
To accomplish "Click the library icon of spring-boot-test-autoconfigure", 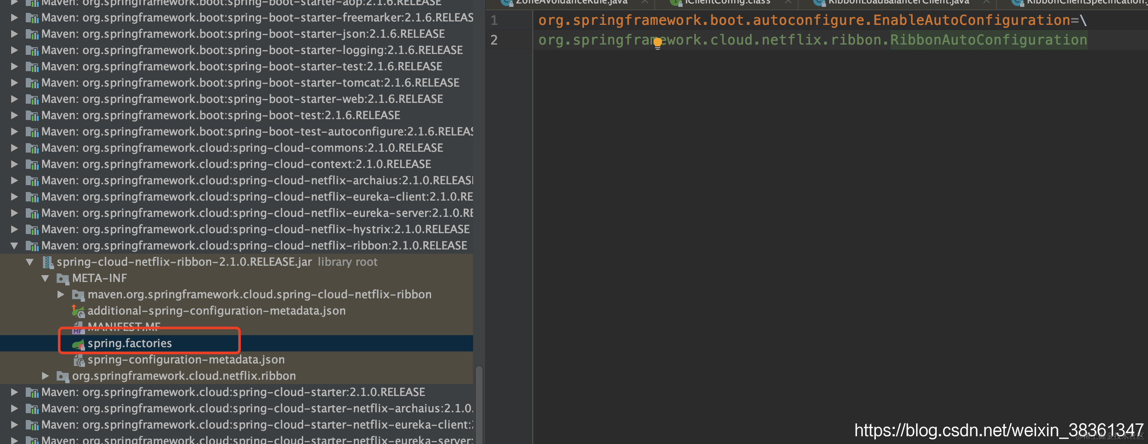I will tap(32, 132).
